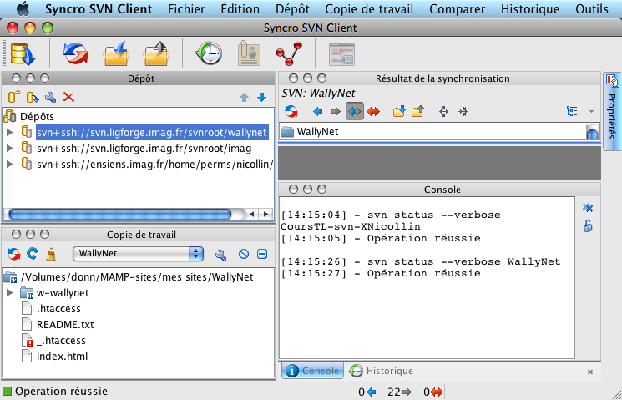Select svn+ssh://svn.ligforge.imag.fr/svnroot/wallynet repository
Viewport: 622px width, 400px height.
[152, 132]
